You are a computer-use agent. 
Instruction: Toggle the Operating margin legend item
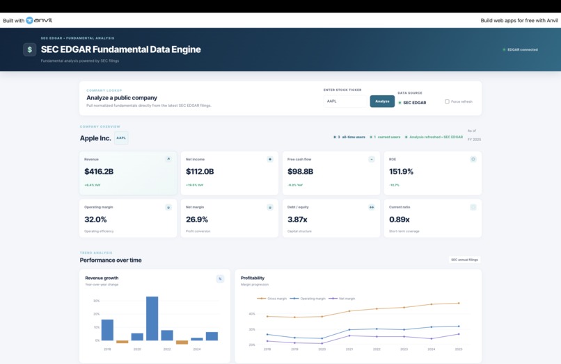[308, 298]
